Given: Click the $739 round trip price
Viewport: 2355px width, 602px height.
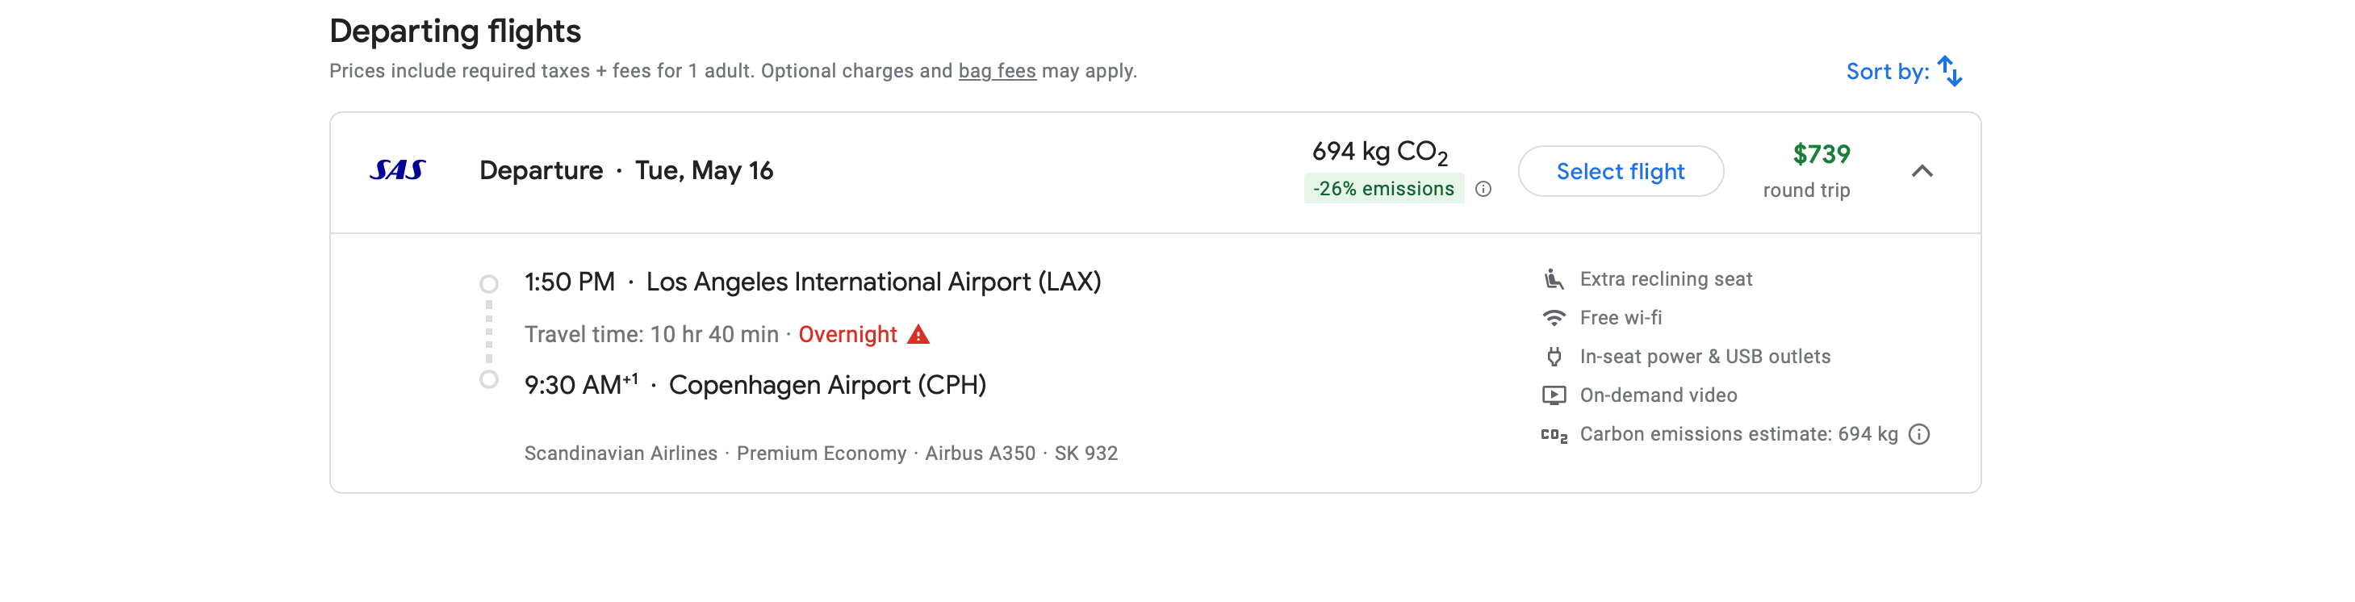Looking at the screenshot, I should 1820,154.
